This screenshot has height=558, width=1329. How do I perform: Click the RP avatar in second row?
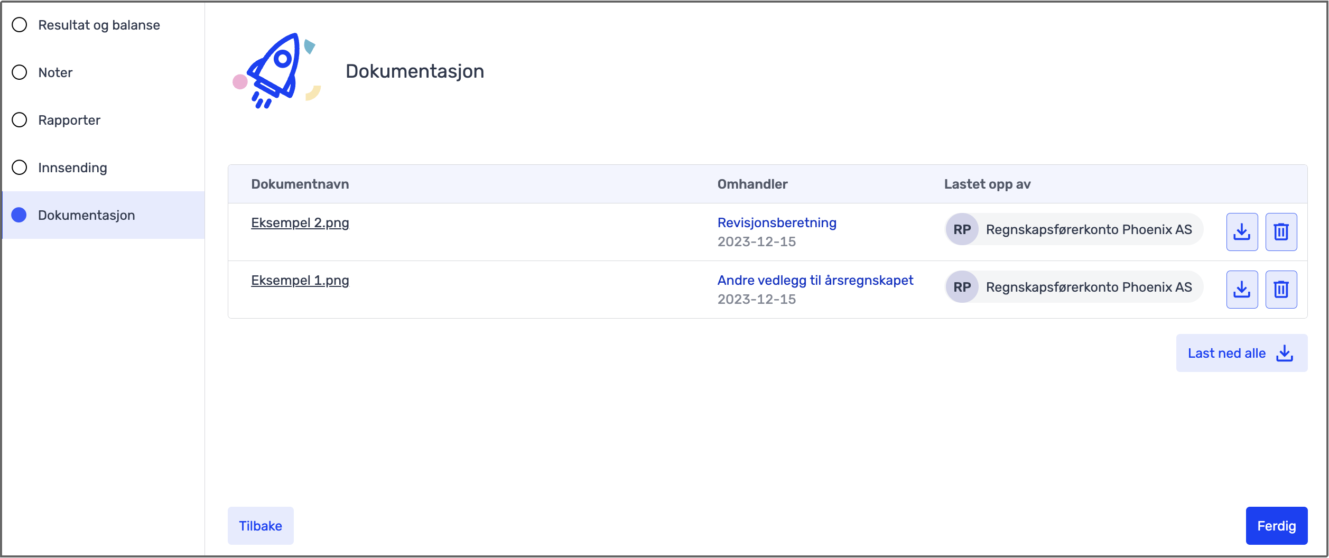[x=962, y=287]
